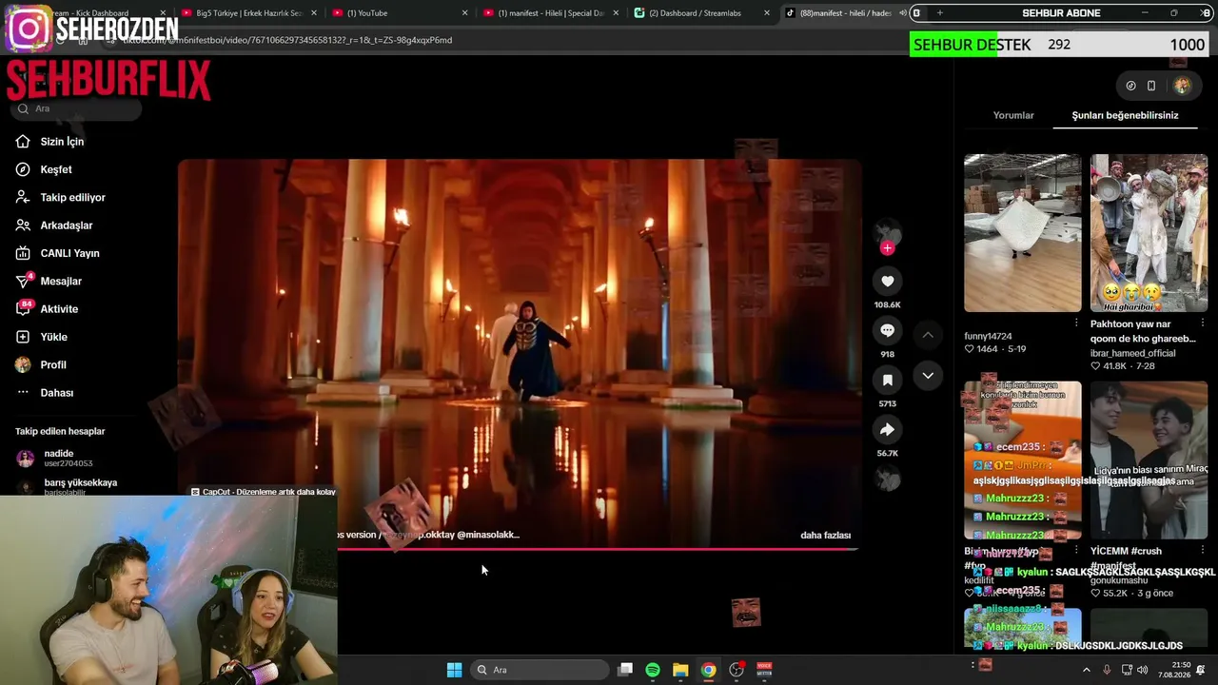Visit the funny14724 profile link
The width and height of the screenshot is (1218, 685).
point(988,337)
